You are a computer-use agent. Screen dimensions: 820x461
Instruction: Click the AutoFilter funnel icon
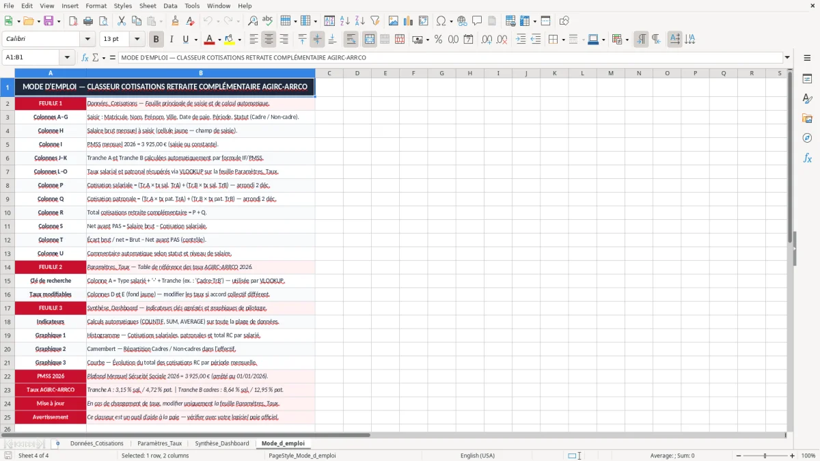(x=374, y=21)
